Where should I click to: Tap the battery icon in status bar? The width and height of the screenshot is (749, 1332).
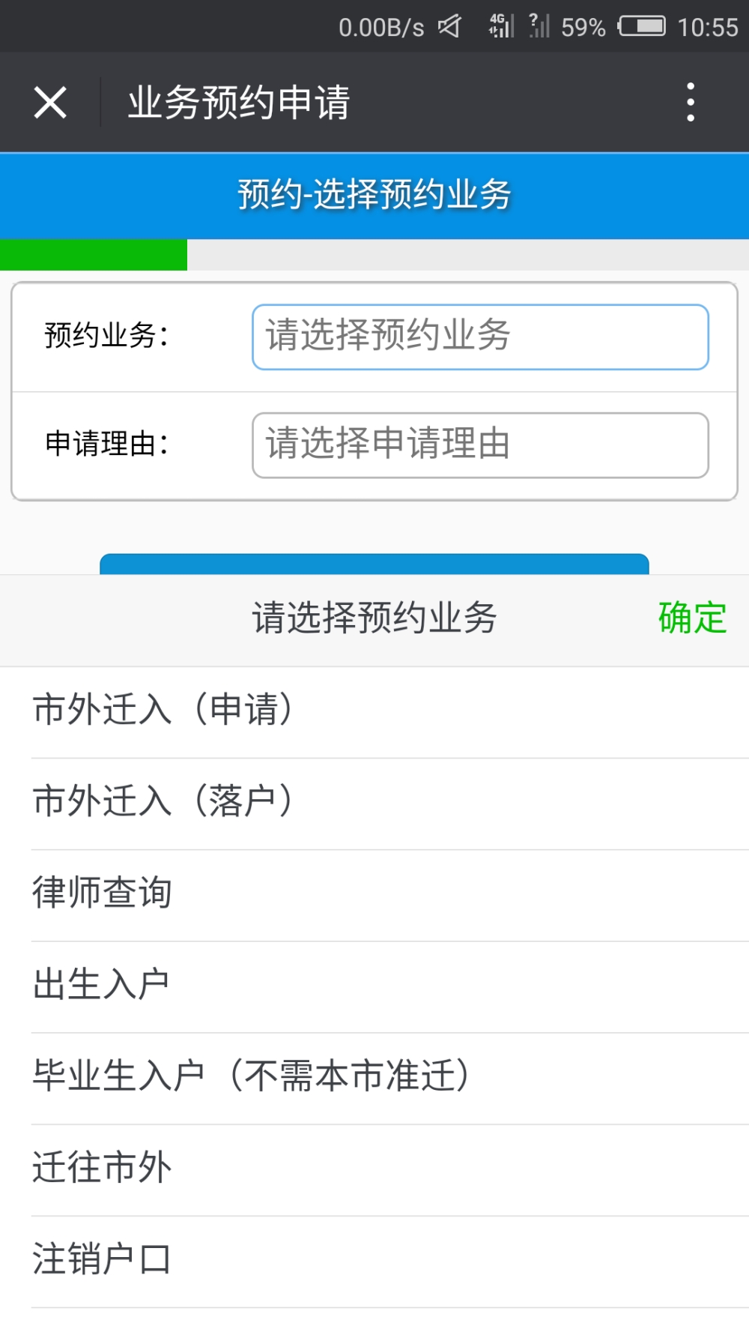pos(642,27)
